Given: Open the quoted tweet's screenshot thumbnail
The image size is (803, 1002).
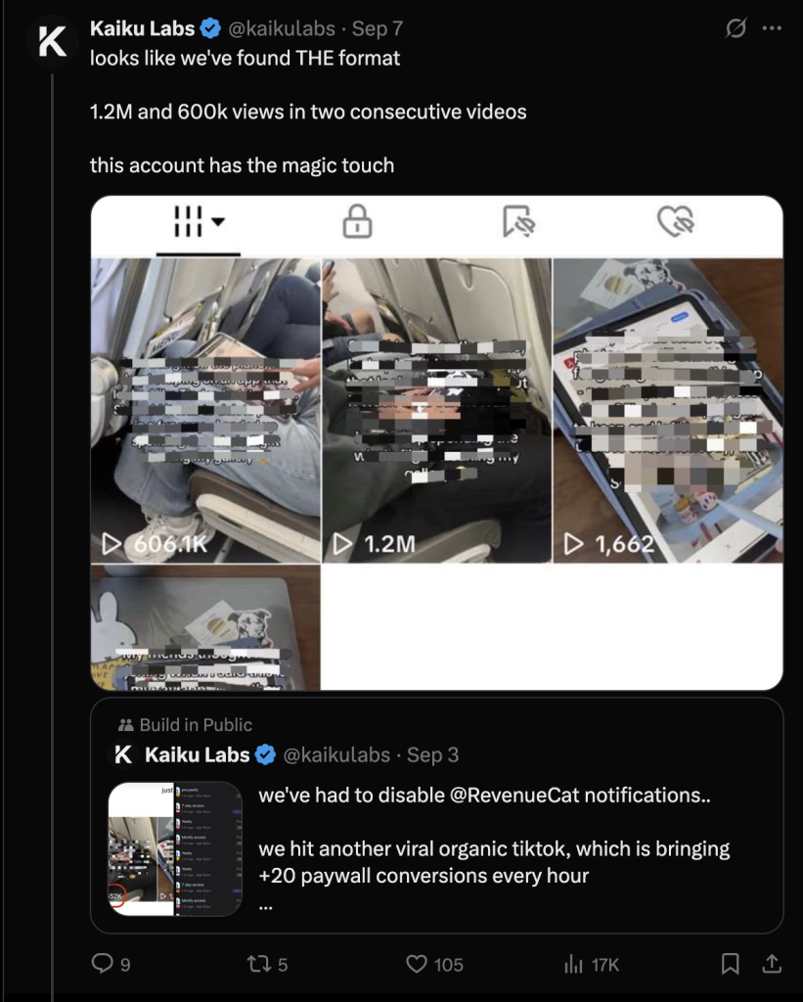Looking at the screenshot, I should click(175, 848).
